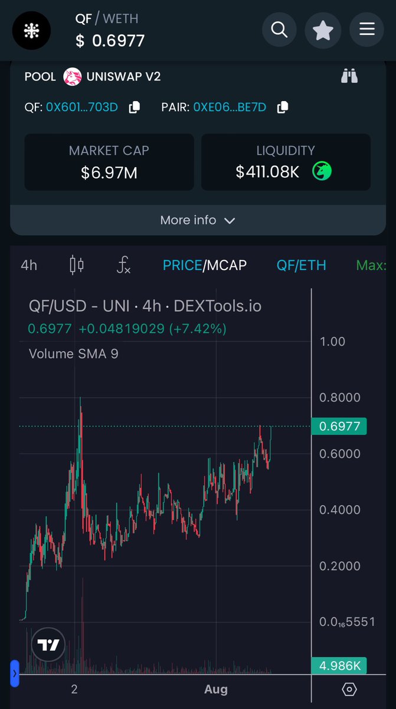Screen dimensions: 396x709
Task: Click the TradingView logo on chart
Action: coord(48,645)
